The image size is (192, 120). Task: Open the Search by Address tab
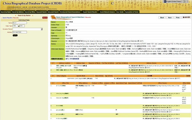[18, 12]
